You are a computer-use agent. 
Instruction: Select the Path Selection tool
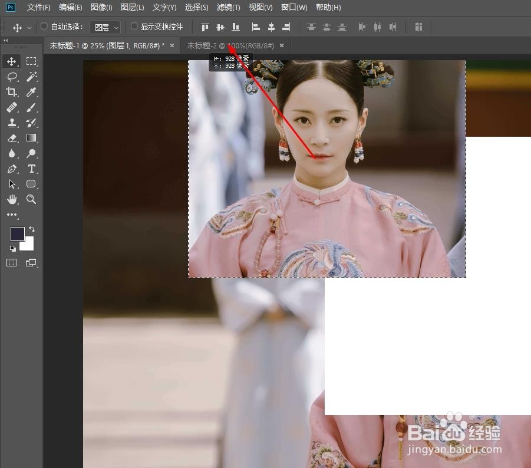point(12,184)
